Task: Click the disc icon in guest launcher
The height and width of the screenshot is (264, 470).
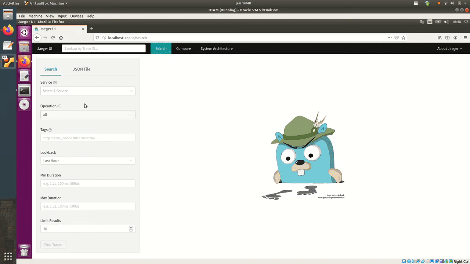Action: (x=24, y=104)
